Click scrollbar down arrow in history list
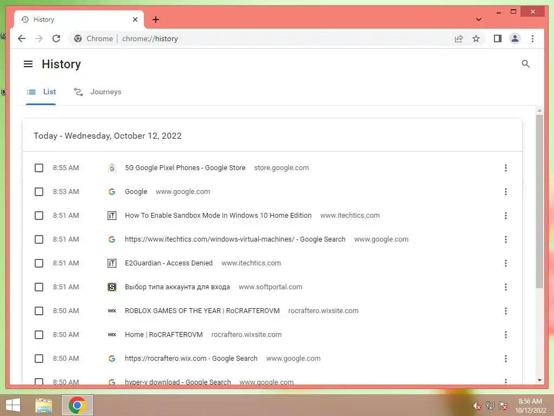Image resolution: width=554 pixels, height=416 pixels. 539,380
